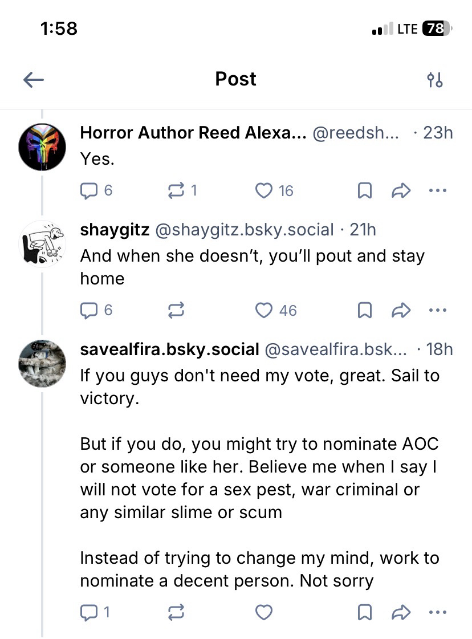472x639 pixels.
Task: Open shaygitz profile via display name
Action: [115, 229]
